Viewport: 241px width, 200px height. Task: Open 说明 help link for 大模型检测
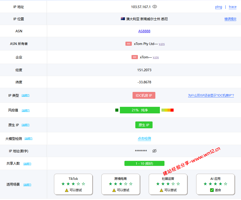[28, 139]
